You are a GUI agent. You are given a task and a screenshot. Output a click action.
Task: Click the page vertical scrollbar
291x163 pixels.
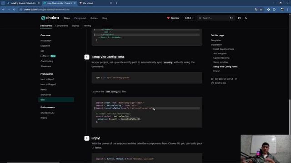click(290, 117)
